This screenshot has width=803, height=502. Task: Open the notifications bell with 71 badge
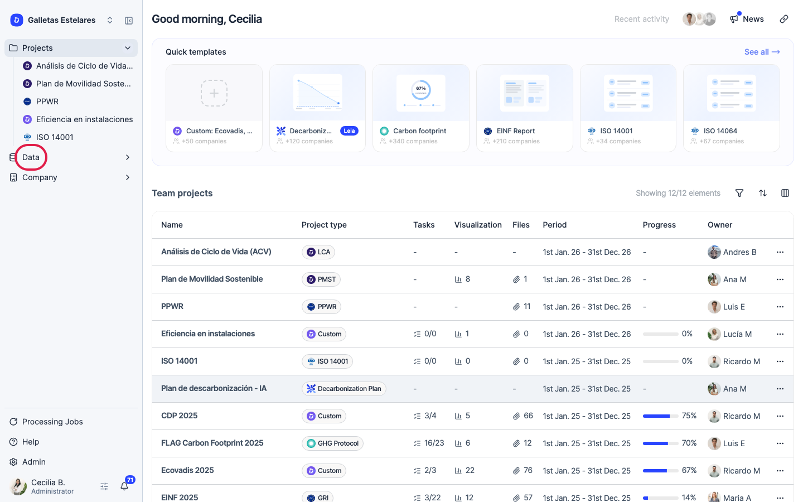click(125, 486)
